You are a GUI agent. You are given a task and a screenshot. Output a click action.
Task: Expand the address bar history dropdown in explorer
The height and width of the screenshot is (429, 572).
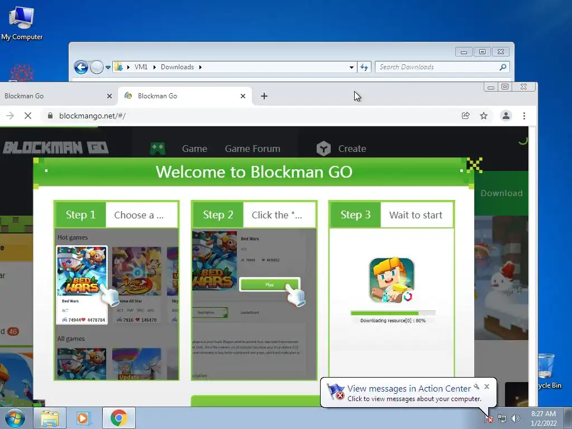click(351, 67)
